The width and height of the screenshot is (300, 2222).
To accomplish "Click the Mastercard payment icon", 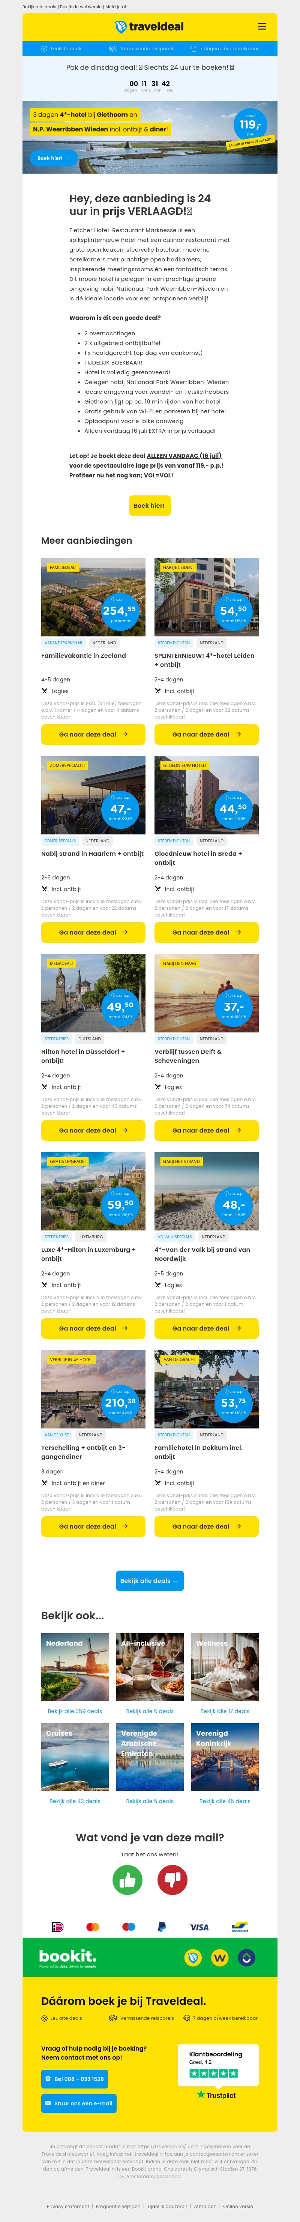I will pos(93,1926).
